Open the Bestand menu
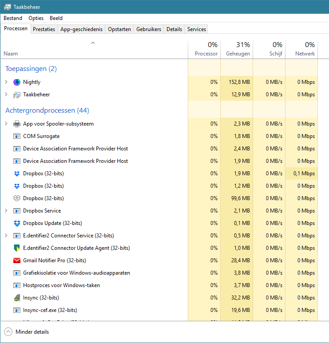 (13, 18)
